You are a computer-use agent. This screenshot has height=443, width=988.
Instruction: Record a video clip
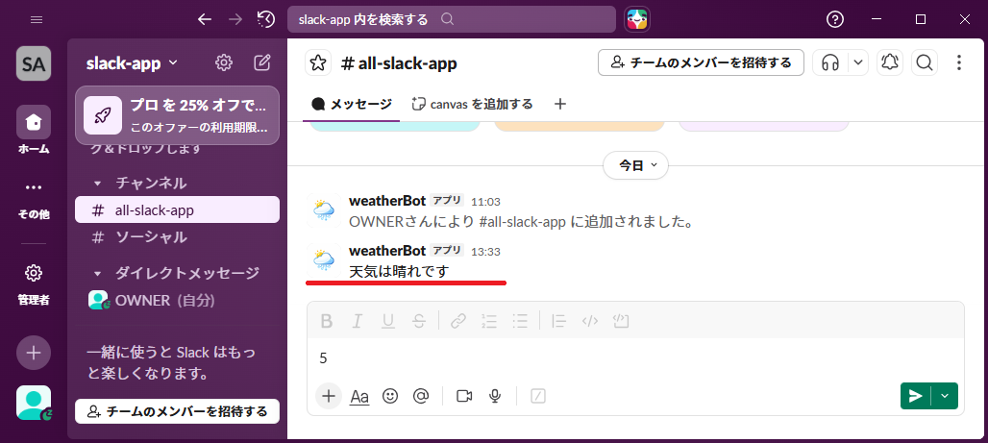click(x=464, y=396)
